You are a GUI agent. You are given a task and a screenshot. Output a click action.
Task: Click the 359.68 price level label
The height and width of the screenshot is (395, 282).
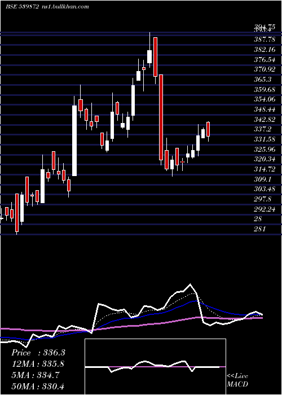click(265, 89)
